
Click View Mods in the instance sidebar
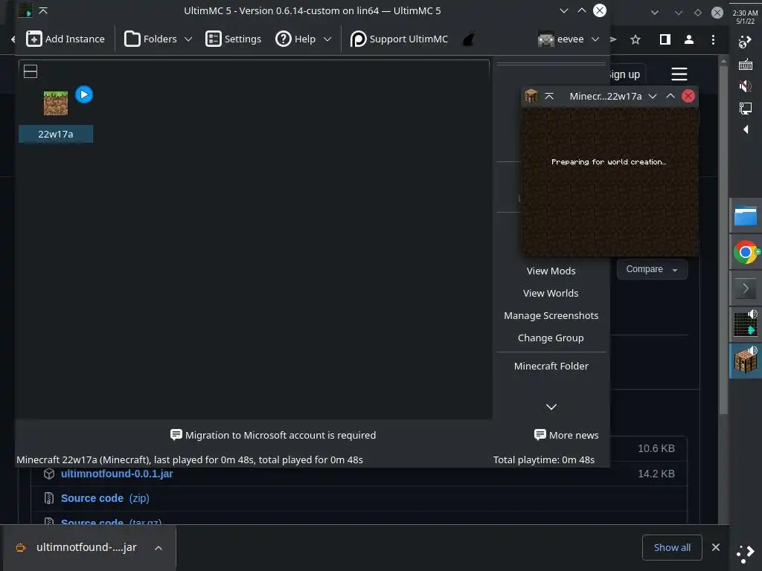click(551, 271)
